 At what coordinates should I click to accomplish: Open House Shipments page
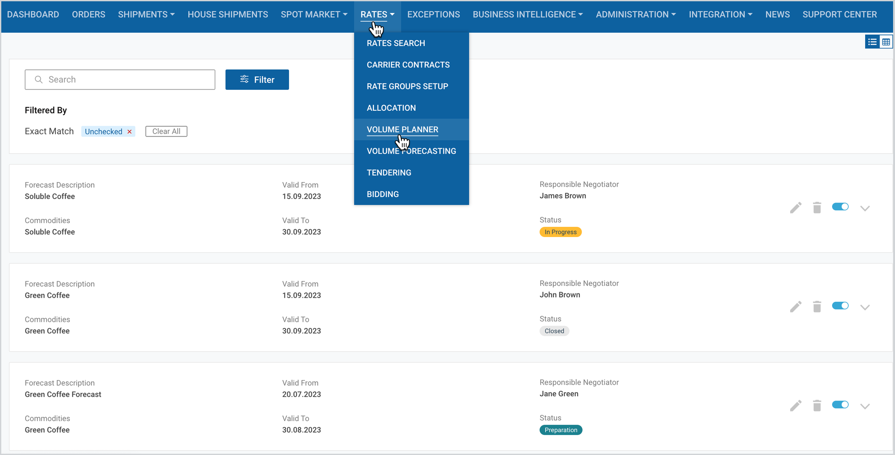point(228,14)
